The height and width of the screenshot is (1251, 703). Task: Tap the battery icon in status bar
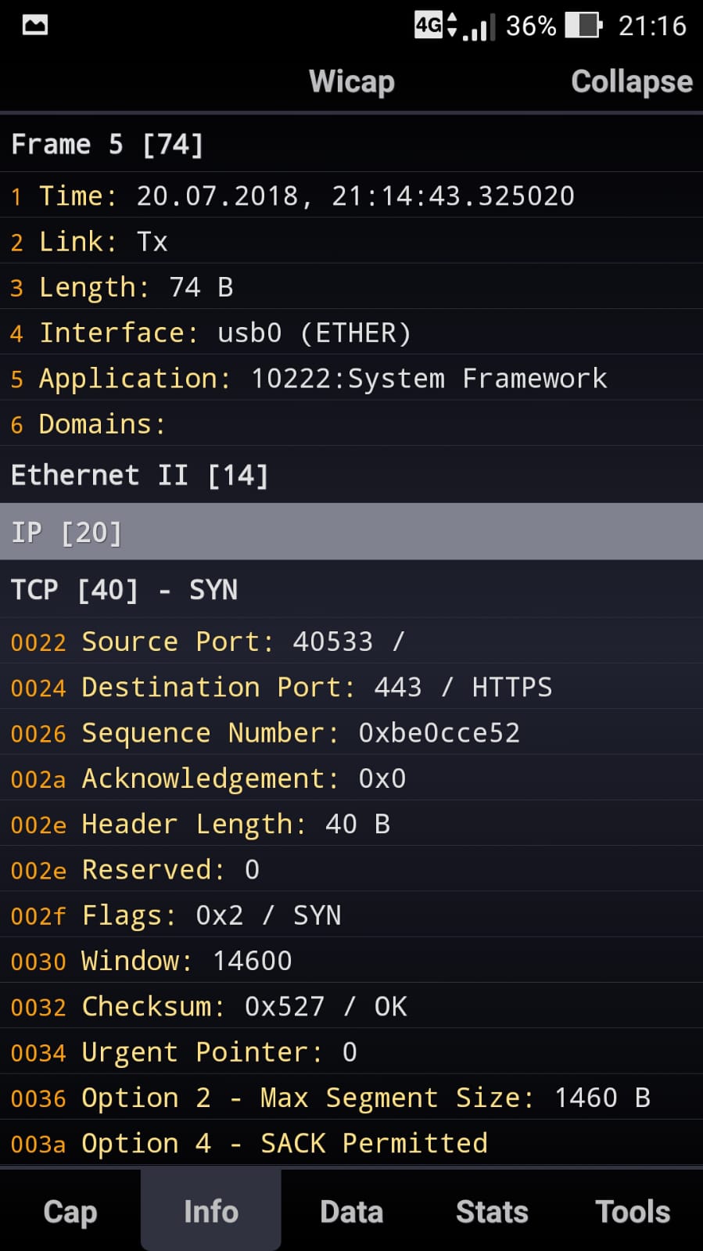[583, 25]
